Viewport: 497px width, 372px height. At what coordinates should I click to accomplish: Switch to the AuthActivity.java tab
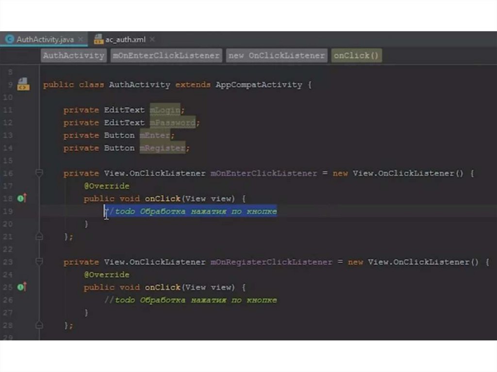coord(44,39)
